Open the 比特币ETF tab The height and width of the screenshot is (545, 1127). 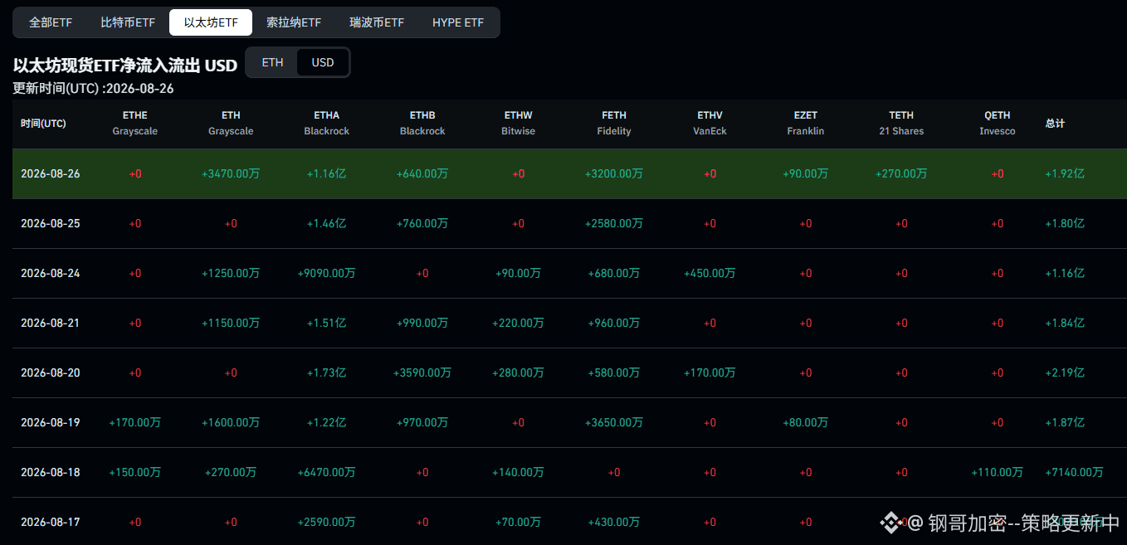128,22
